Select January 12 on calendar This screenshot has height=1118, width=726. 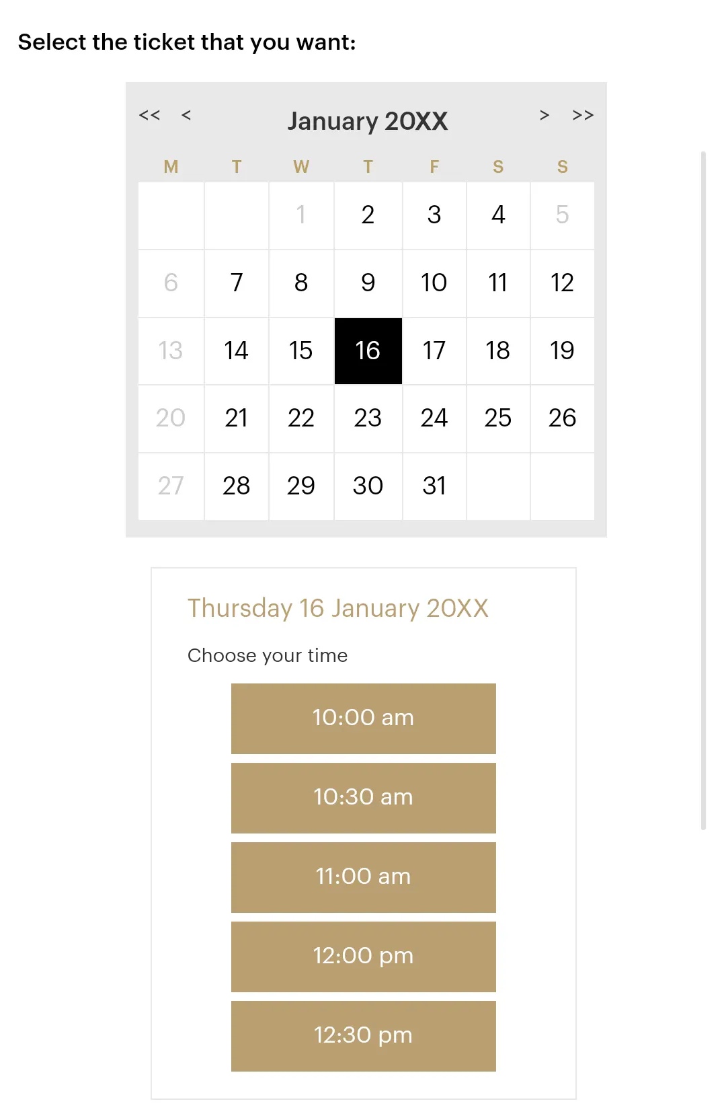pos(562,283)
